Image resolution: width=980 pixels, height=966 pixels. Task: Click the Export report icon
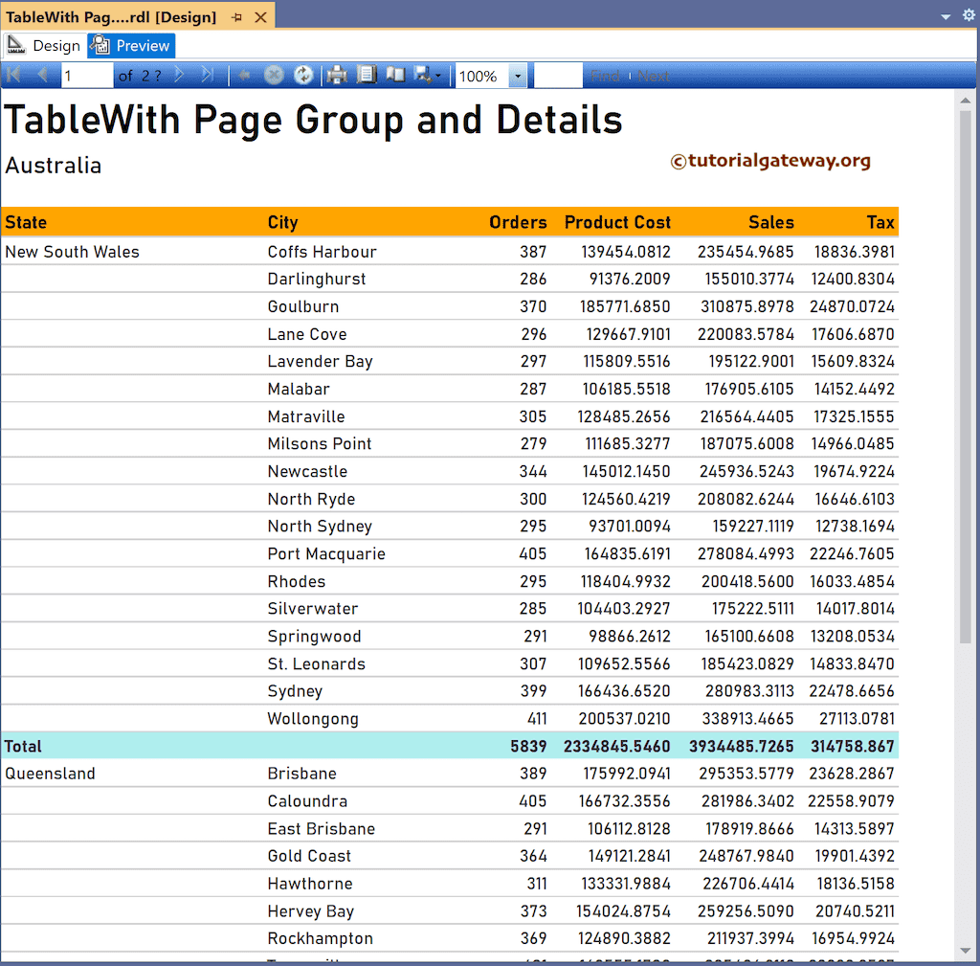click(424, 75)
